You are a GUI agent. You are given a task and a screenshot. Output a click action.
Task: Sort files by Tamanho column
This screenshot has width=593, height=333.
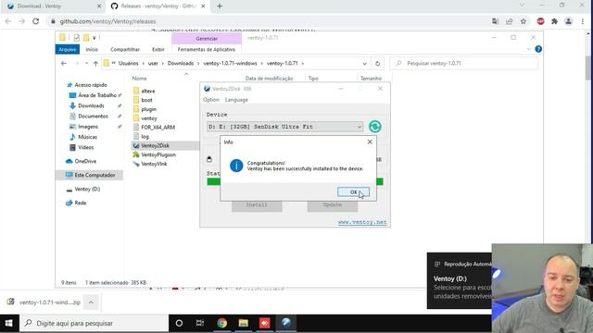[x=371, y=79]
